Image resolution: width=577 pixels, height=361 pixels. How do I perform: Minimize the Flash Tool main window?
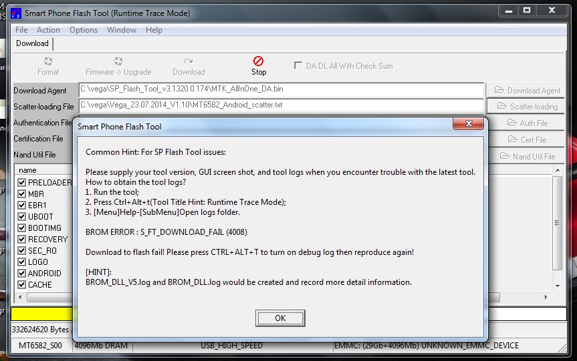[x=509, y=10]
